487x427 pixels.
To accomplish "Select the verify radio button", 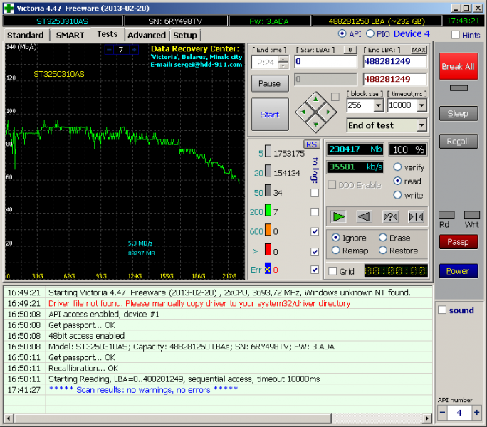I will [x=398, y=167].
